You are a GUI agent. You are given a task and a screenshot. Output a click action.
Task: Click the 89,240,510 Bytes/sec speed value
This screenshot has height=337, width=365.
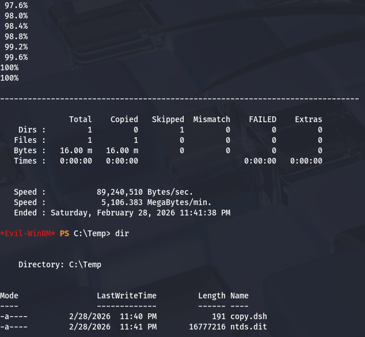pyautogui.click(x=145, y=192)
